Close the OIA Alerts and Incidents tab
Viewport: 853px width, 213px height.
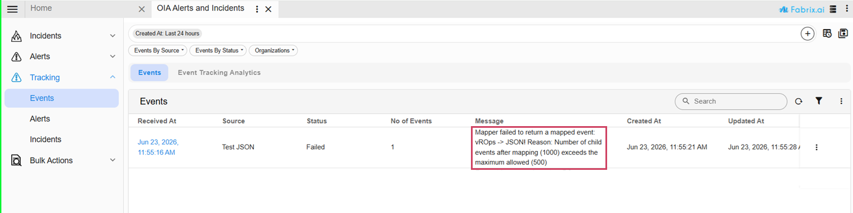click(268, 9)
